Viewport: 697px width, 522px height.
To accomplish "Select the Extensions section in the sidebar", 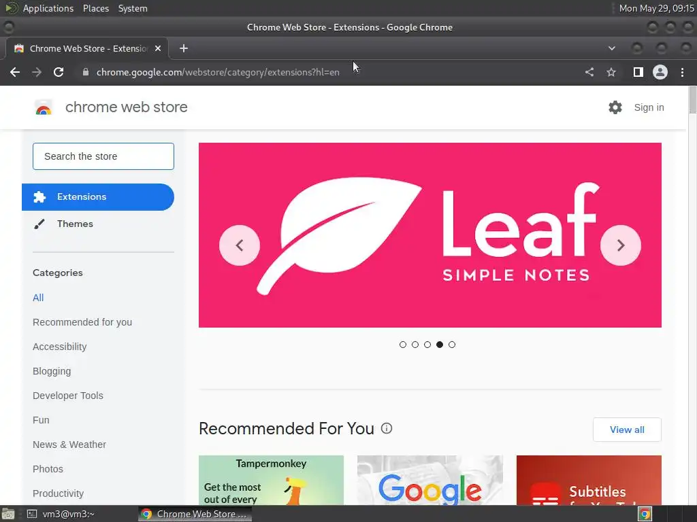I will coord(98,196).
